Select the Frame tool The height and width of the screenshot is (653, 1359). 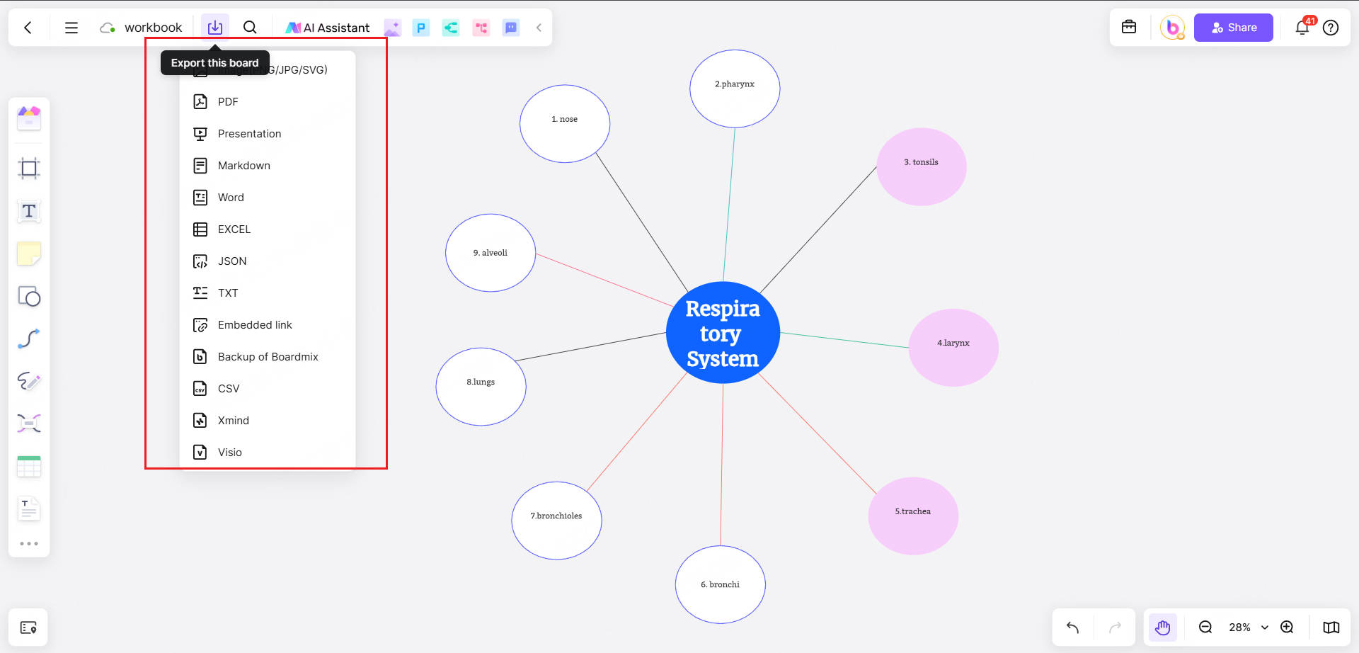[x=29, y=169]
